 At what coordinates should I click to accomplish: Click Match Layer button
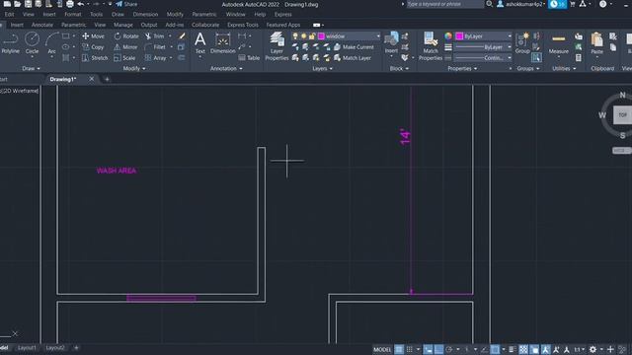(x=353, y=58)
